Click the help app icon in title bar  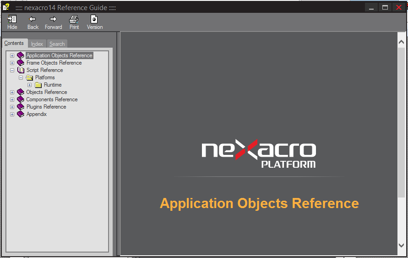point(6,7)
